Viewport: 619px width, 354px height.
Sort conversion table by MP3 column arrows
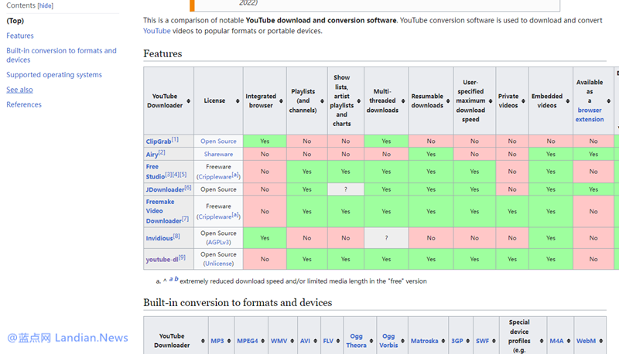pos(228,341)
